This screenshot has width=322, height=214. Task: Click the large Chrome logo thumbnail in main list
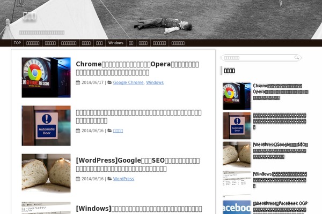(x=46, y=78)
